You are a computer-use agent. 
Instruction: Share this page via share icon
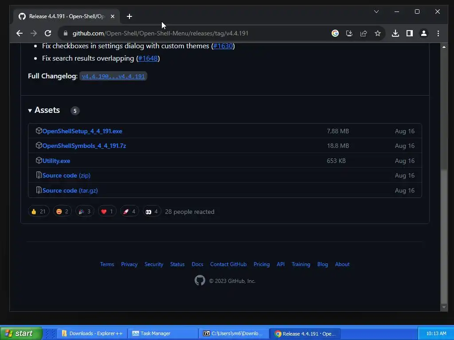364,33
